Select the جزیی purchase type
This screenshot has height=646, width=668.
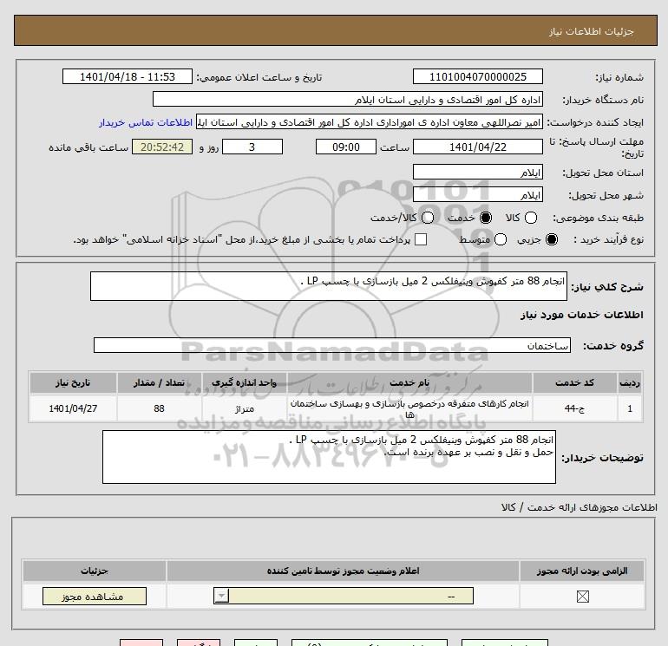coord(552,239)
